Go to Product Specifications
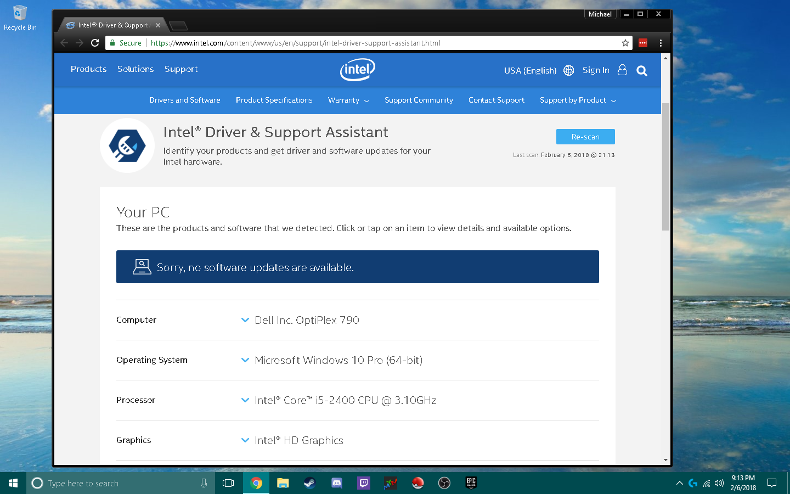Image resolution: width=790 pixels, height=494 pixels. [x=274, y=100]
